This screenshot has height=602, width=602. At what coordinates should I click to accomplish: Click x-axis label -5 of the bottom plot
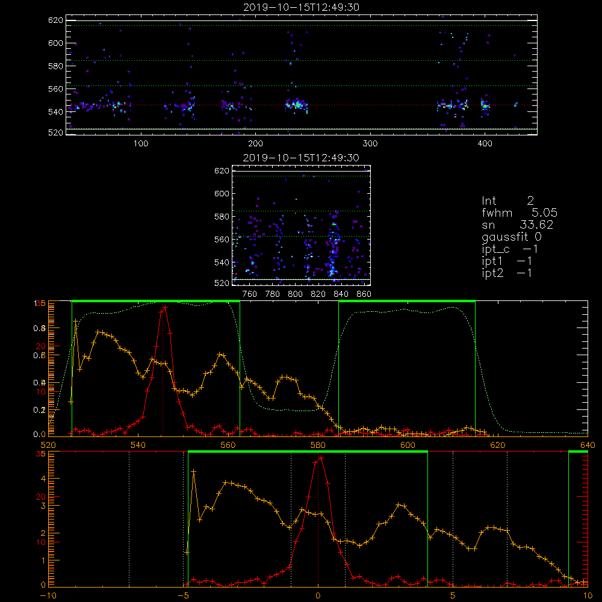point(184,596)
